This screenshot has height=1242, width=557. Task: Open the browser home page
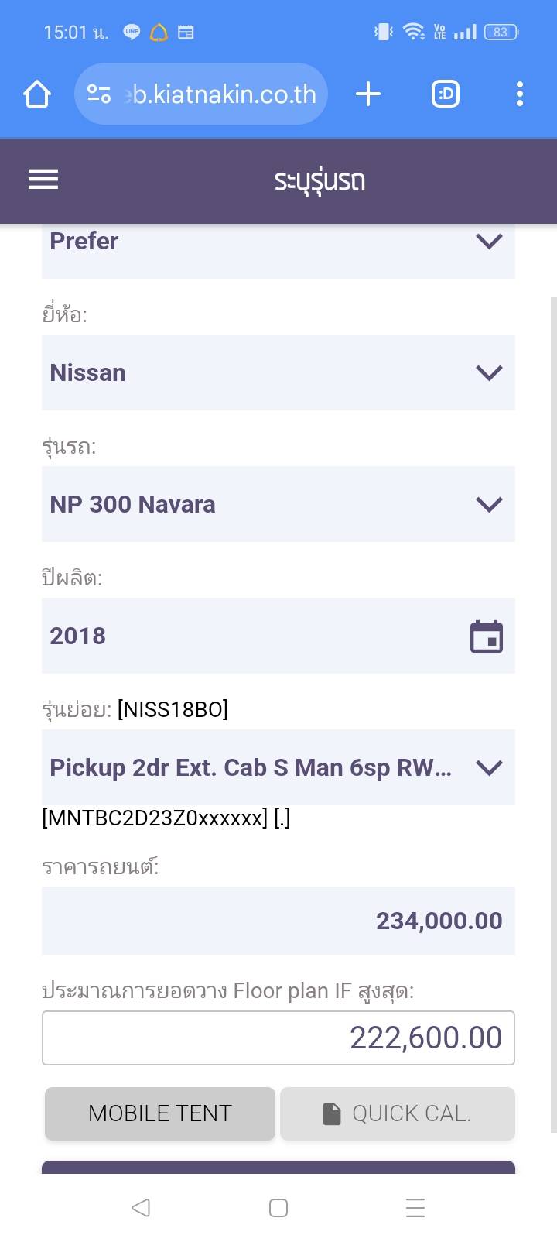pyautogui.click(x=36, y=94)
